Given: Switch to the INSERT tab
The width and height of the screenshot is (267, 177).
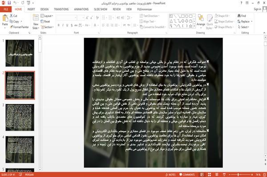Looking at the screenshot, I should 31,9.
